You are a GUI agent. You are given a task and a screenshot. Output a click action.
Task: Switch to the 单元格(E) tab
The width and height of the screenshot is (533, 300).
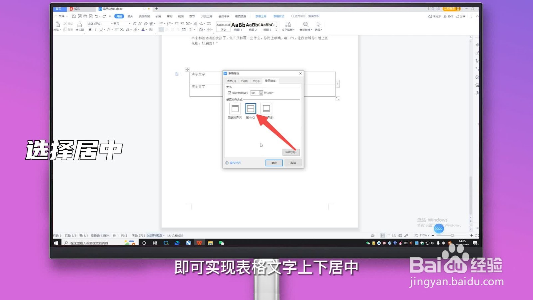coord(270,81)
